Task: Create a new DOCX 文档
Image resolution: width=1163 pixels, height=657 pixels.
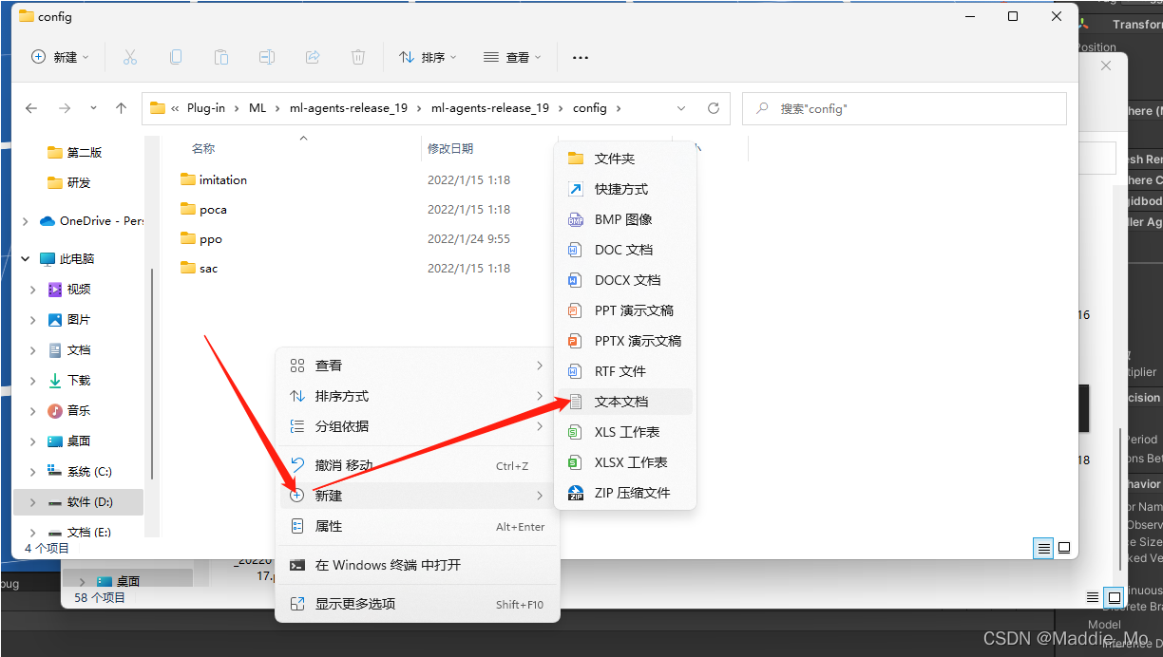Action: [x=625, y=280]
